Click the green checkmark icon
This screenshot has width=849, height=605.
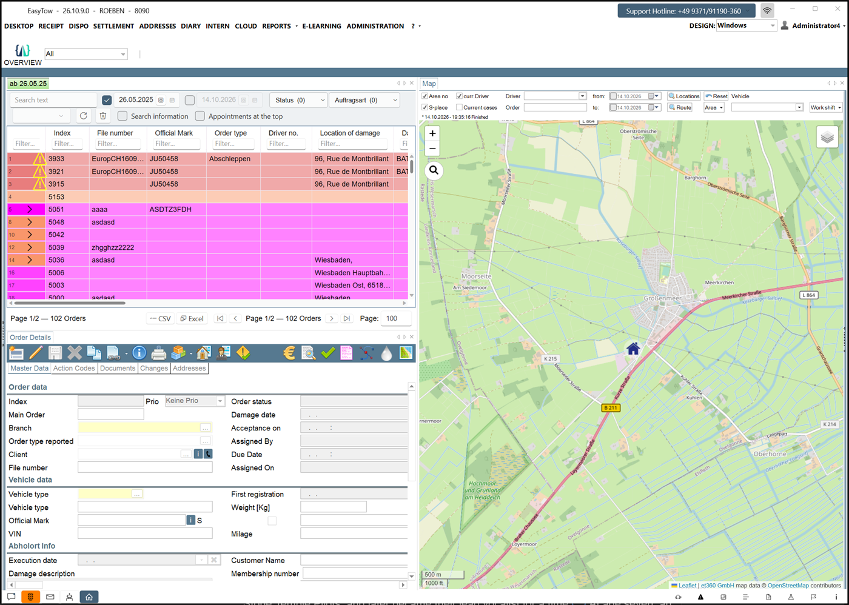click(328, 353)
